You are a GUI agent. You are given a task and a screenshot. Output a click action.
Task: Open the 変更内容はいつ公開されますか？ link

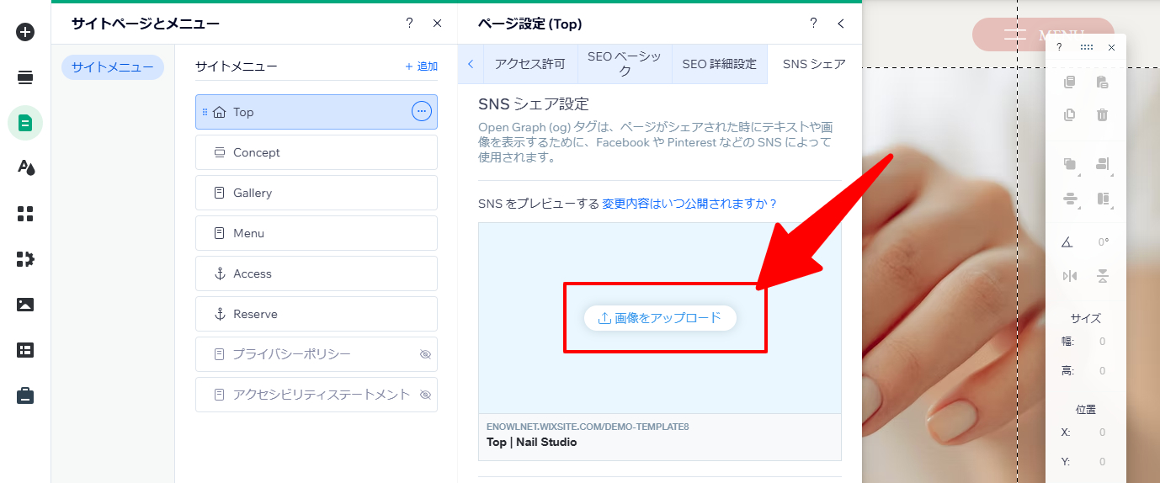[689, 204]
